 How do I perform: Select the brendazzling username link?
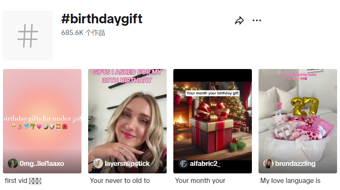coord(295,164)
